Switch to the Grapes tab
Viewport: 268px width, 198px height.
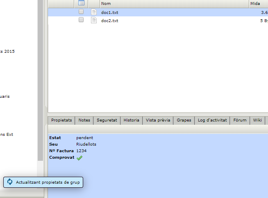(x=184, y=120)
